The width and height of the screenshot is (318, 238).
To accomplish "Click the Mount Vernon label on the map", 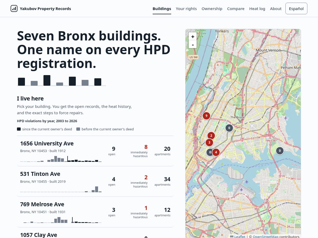I will (268, 50).
